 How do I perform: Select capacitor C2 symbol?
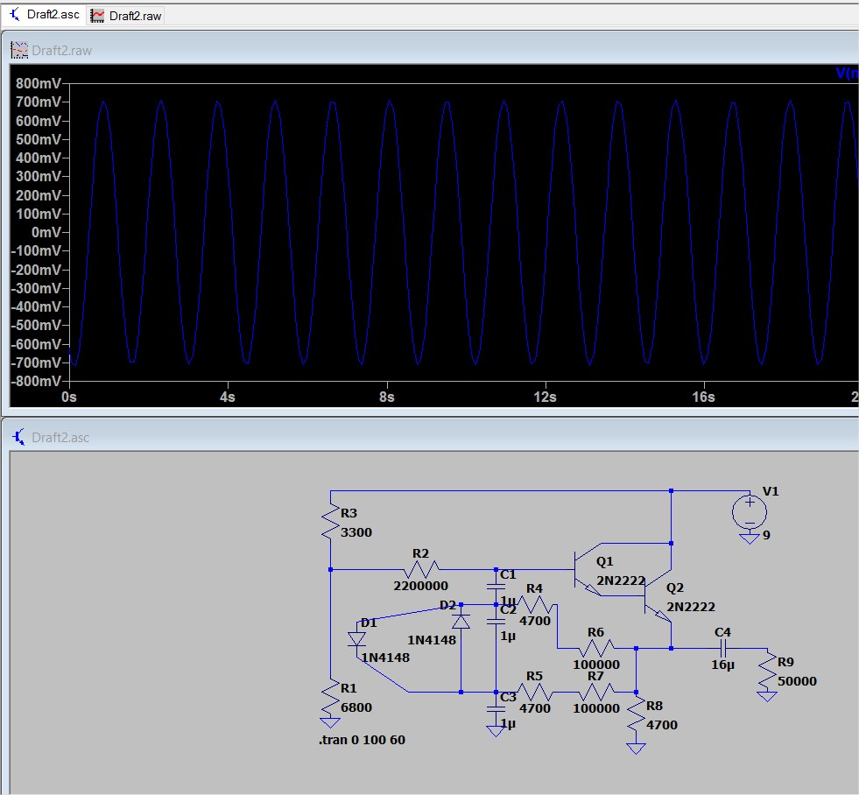pyautogui.click(x=496, y=622)
